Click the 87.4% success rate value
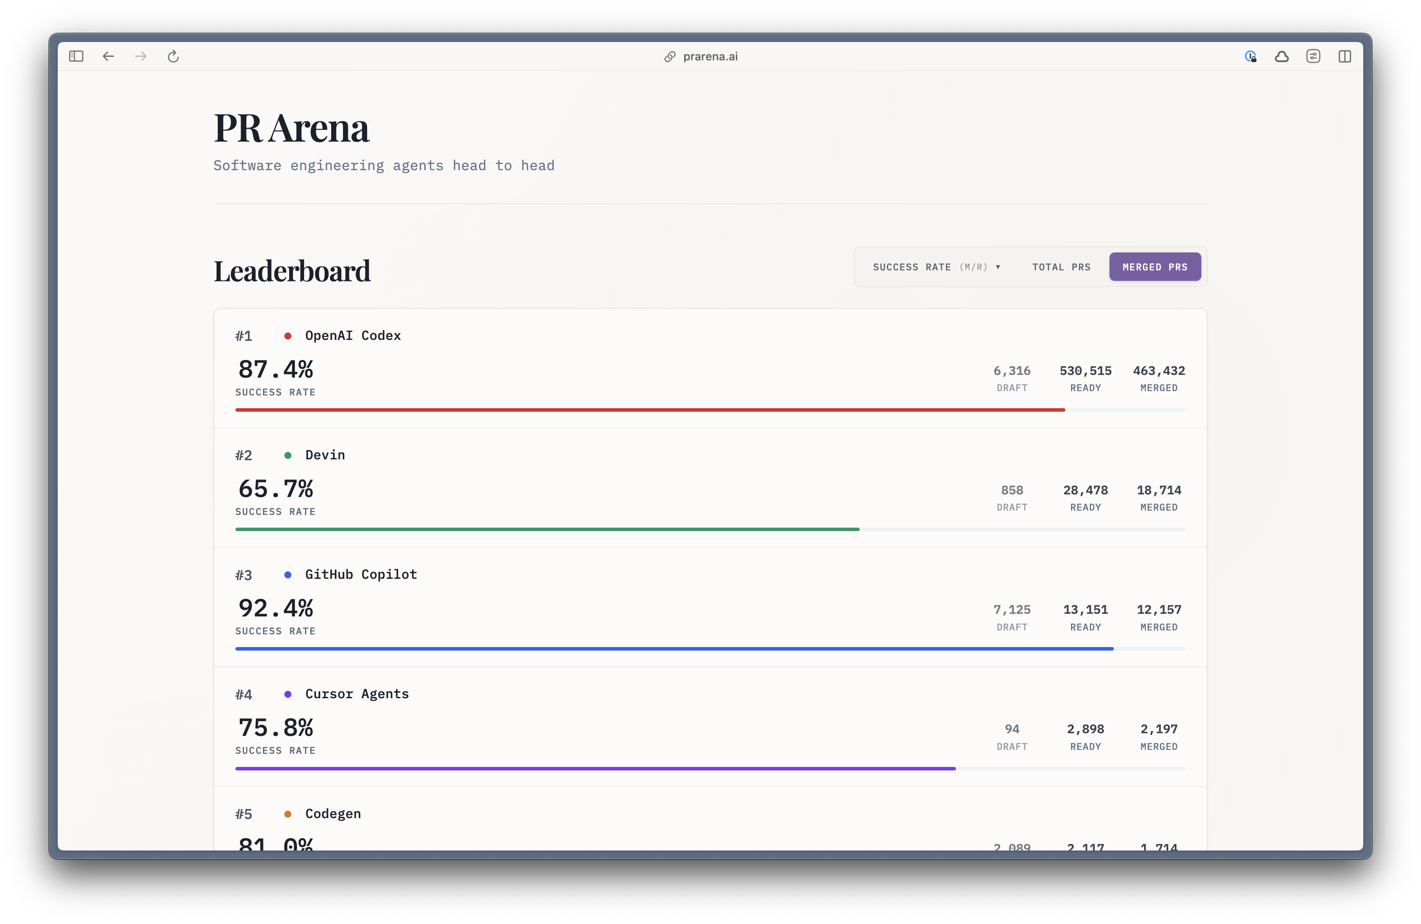Viewport: 1421px width, 924px height. tap(275, 369)
